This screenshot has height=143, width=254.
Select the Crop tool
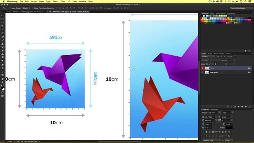tap(2, 29)
